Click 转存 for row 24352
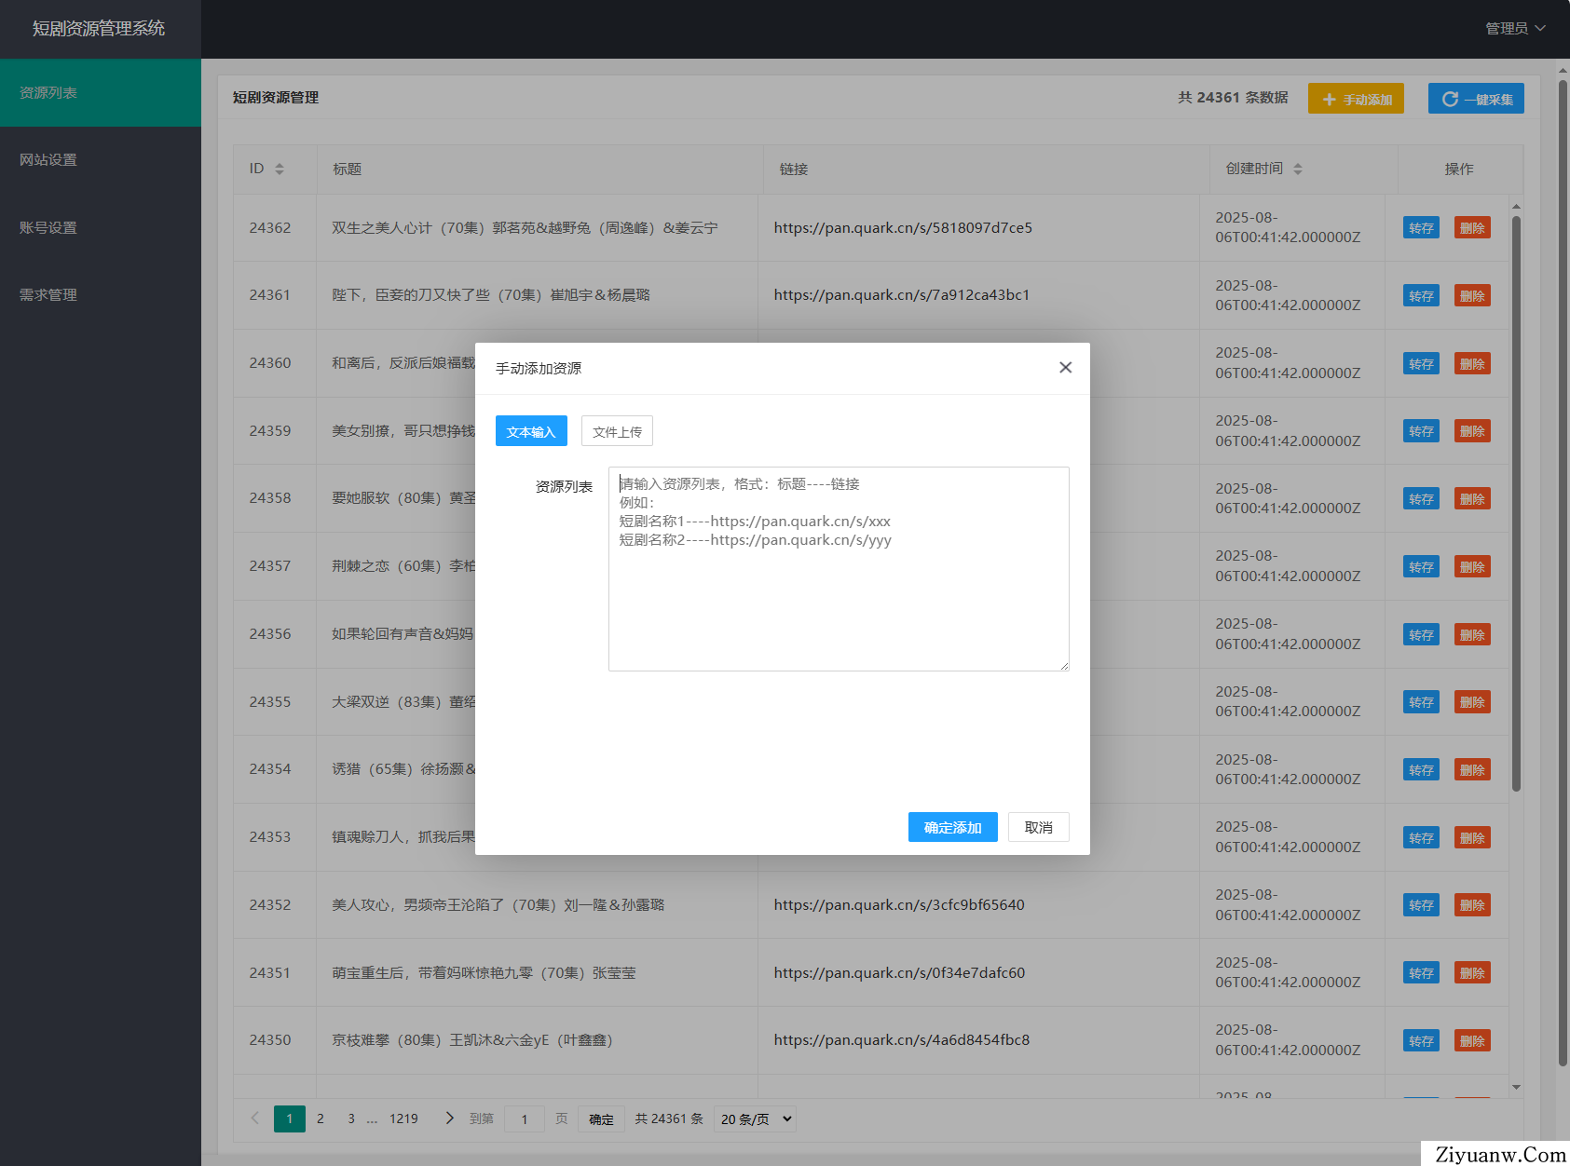The height and width of the screenshot is (1166, 1570). [1420, 905]
